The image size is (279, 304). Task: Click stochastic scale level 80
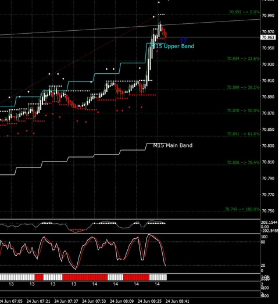tap(263, 242)
